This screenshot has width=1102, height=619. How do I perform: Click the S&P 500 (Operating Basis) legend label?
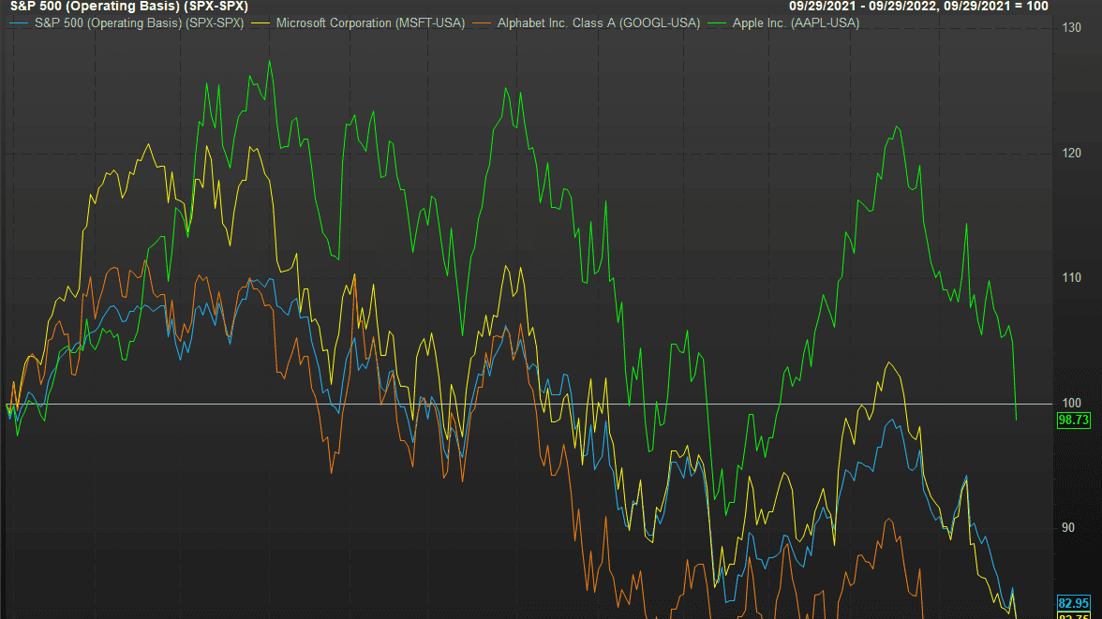[139, 23]
